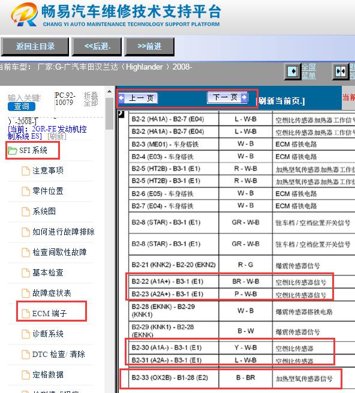This screenshot has height=393, width=355.
Task: Click cell B2-31 (A2A-) - B3-1 (E1)
Action: tap(174, 360)
